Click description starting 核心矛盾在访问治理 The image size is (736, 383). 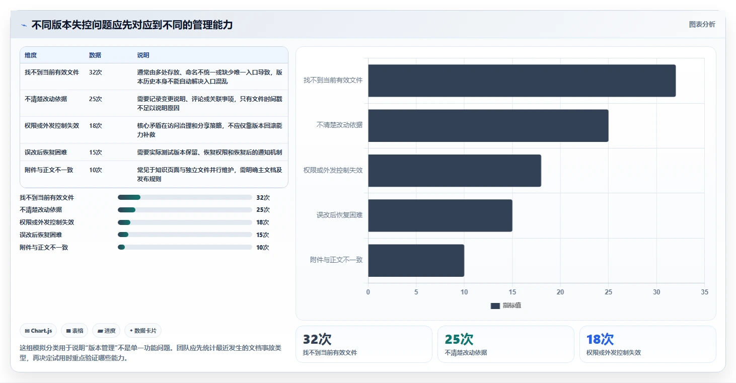[209, 130]
